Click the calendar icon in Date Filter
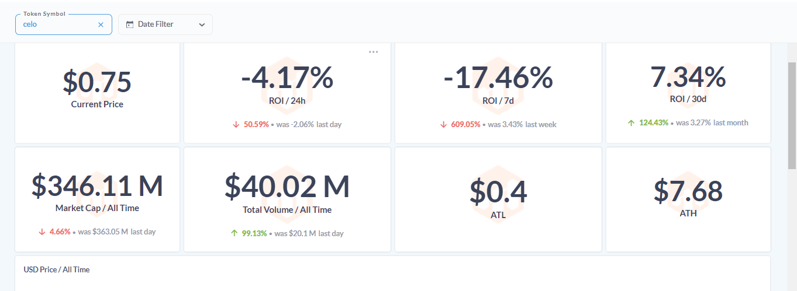The width and height of the screenshot is (797, 291). tap(130, 24)
